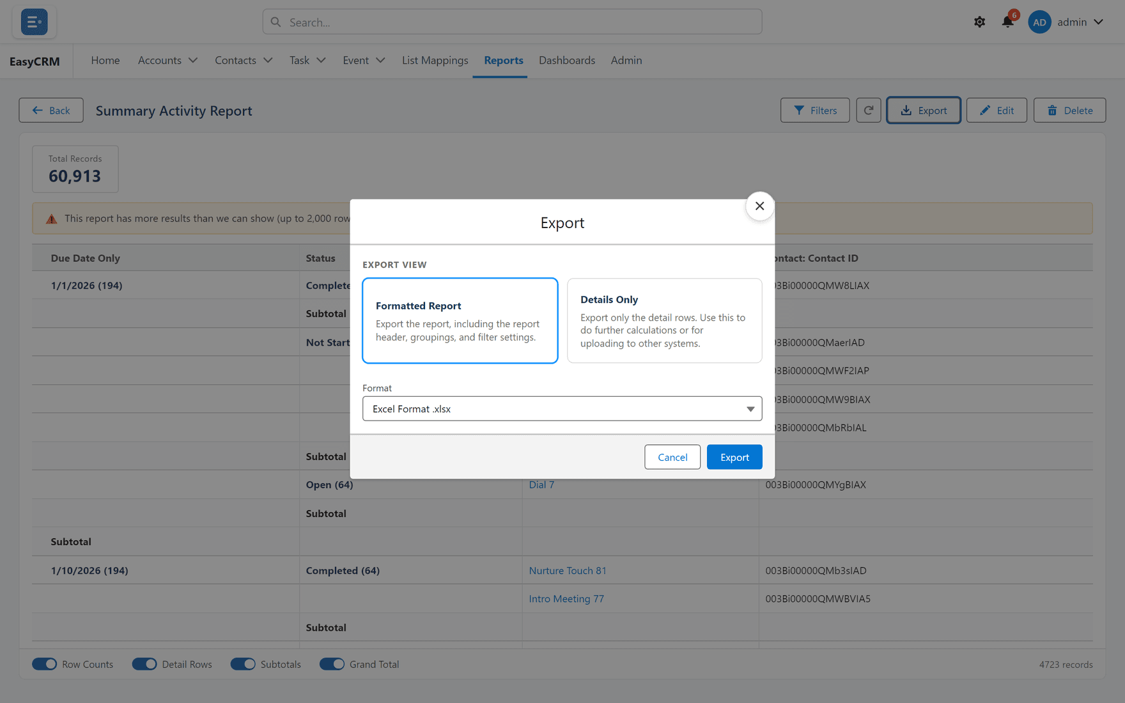
Task: Open the admin user menu chevron
Action: [x=1099, y=22]
